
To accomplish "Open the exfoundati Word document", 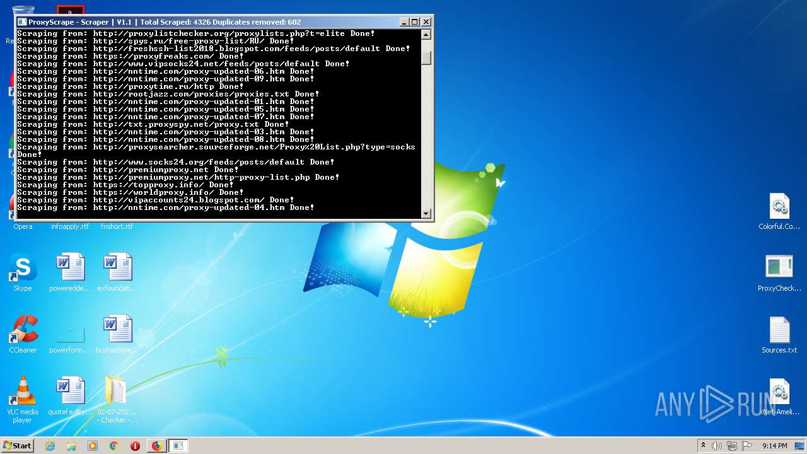I will coord(118,272).
